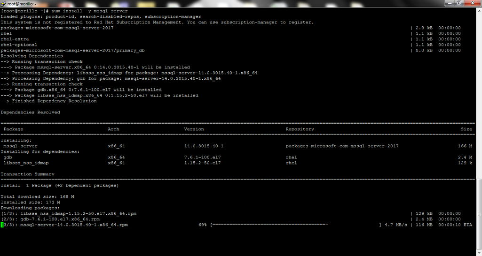
Task: Click the 'yum install -y mssql-server' command
Action: [x=89, y=11]
